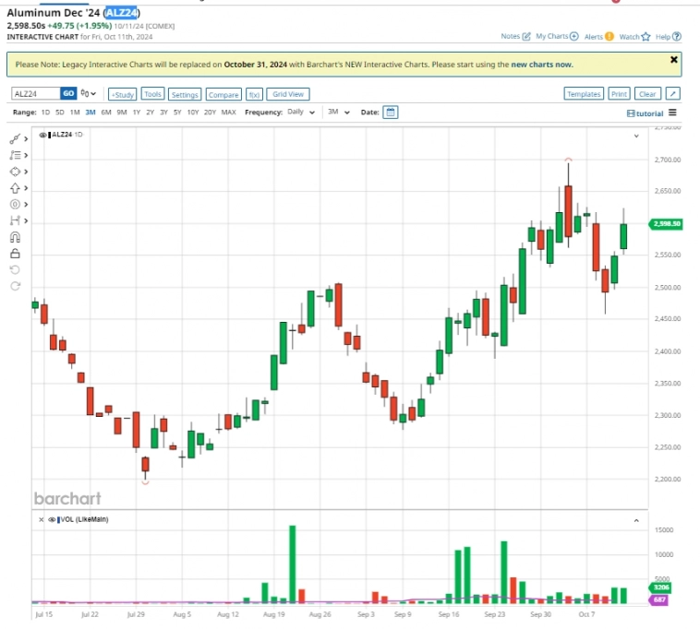Click the +Study button

(122, 94)
